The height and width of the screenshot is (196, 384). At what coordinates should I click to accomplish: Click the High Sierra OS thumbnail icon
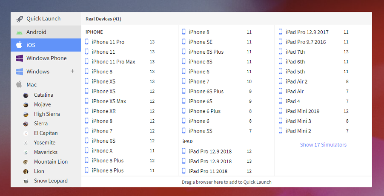[x=26, y=115]
